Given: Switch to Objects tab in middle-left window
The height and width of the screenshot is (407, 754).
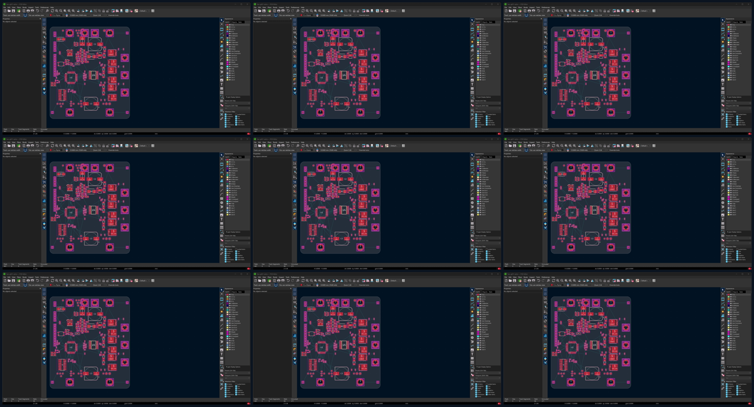Looking at the screenshot, I should [x=235, y=157].
